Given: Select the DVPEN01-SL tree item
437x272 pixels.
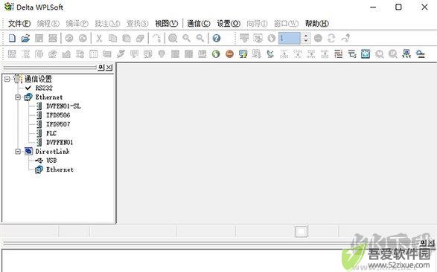Looking at the screenshot, I should point(63,106).
